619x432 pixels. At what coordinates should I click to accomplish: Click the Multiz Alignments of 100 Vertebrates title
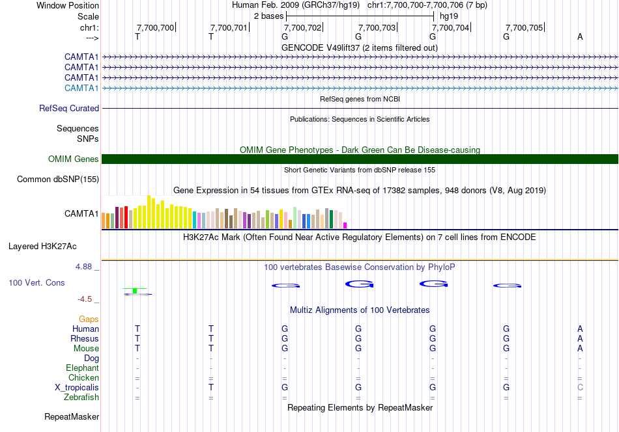(x=360, y=310)
